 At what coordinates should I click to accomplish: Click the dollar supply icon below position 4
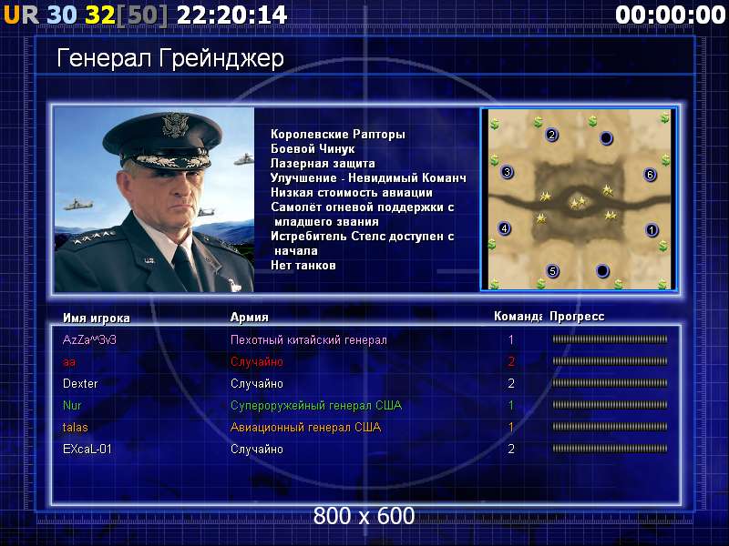click(x=492, y=244)
